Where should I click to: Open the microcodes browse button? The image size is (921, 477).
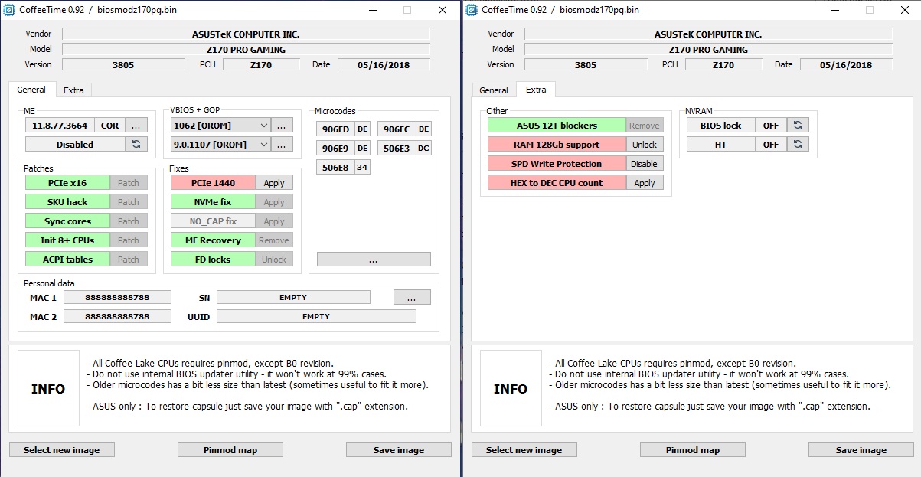coord(374,260)
